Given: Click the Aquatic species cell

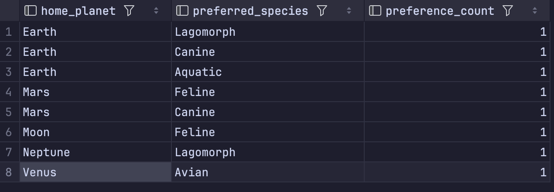Looking at the screenshot, I should coord(268,72).
